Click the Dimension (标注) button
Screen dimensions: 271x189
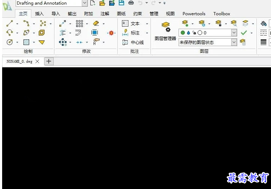[131, 33]
